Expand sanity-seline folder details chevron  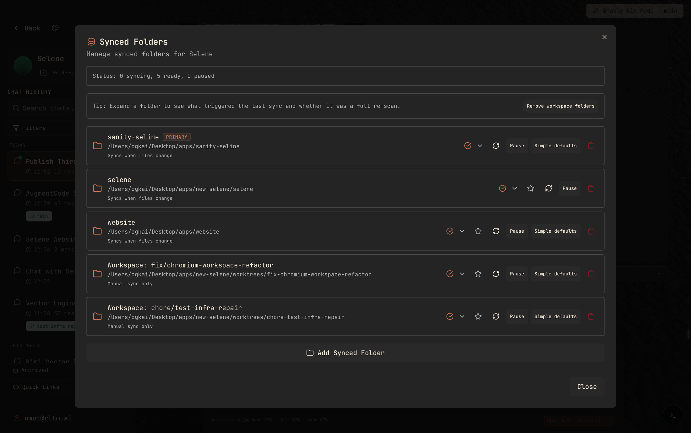point(480,145)
